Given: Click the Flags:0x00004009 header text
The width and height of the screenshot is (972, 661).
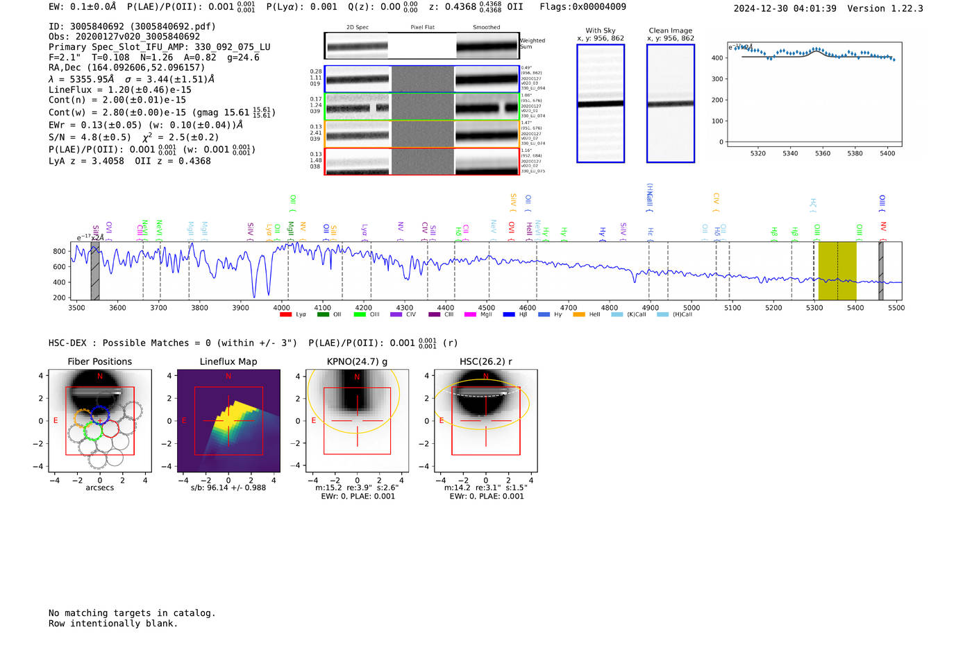Looking at the screenshot, I should [583, 7].
